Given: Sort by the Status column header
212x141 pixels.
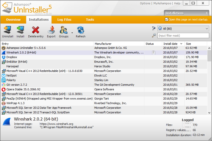Looking at the screenshot, I should tap(153, 44).
